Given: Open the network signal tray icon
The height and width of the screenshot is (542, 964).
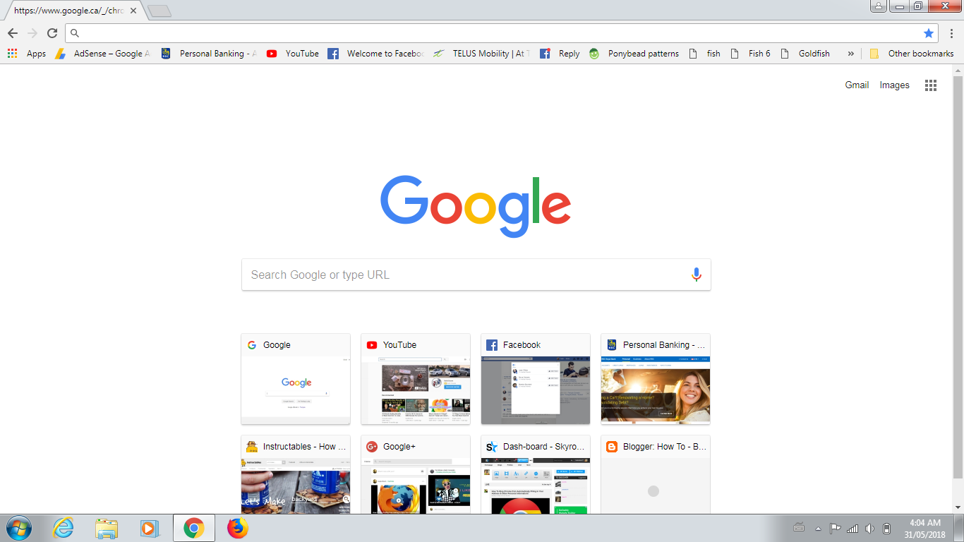Looking at the screenshot, I should point(852,528).
